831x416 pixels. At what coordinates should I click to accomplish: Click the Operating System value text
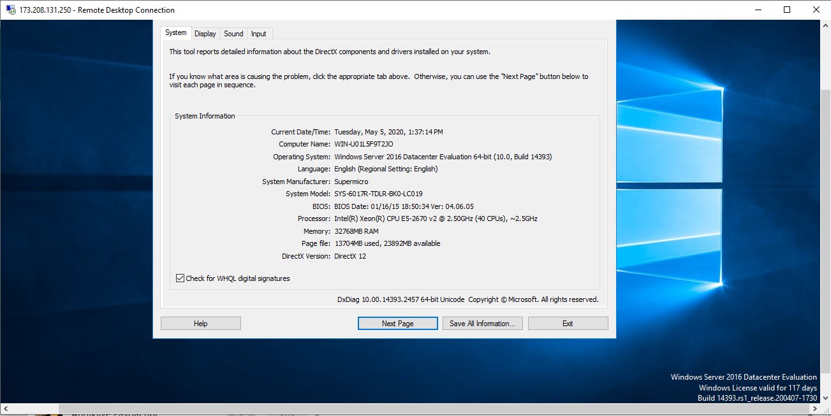pyautogui.click(x=443, y=157)
